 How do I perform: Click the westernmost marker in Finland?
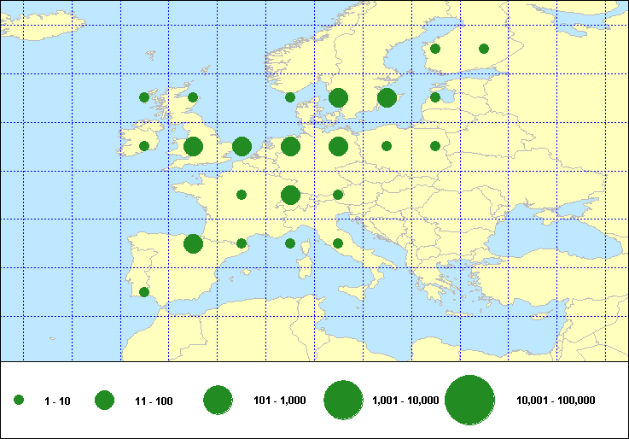[435, 49]
